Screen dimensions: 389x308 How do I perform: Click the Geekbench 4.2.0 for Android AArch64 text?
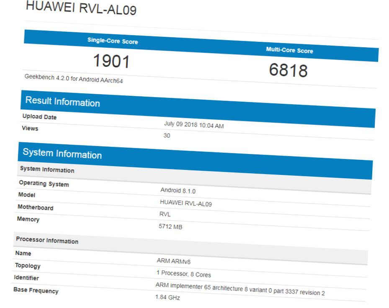click(x=74, y=79)
